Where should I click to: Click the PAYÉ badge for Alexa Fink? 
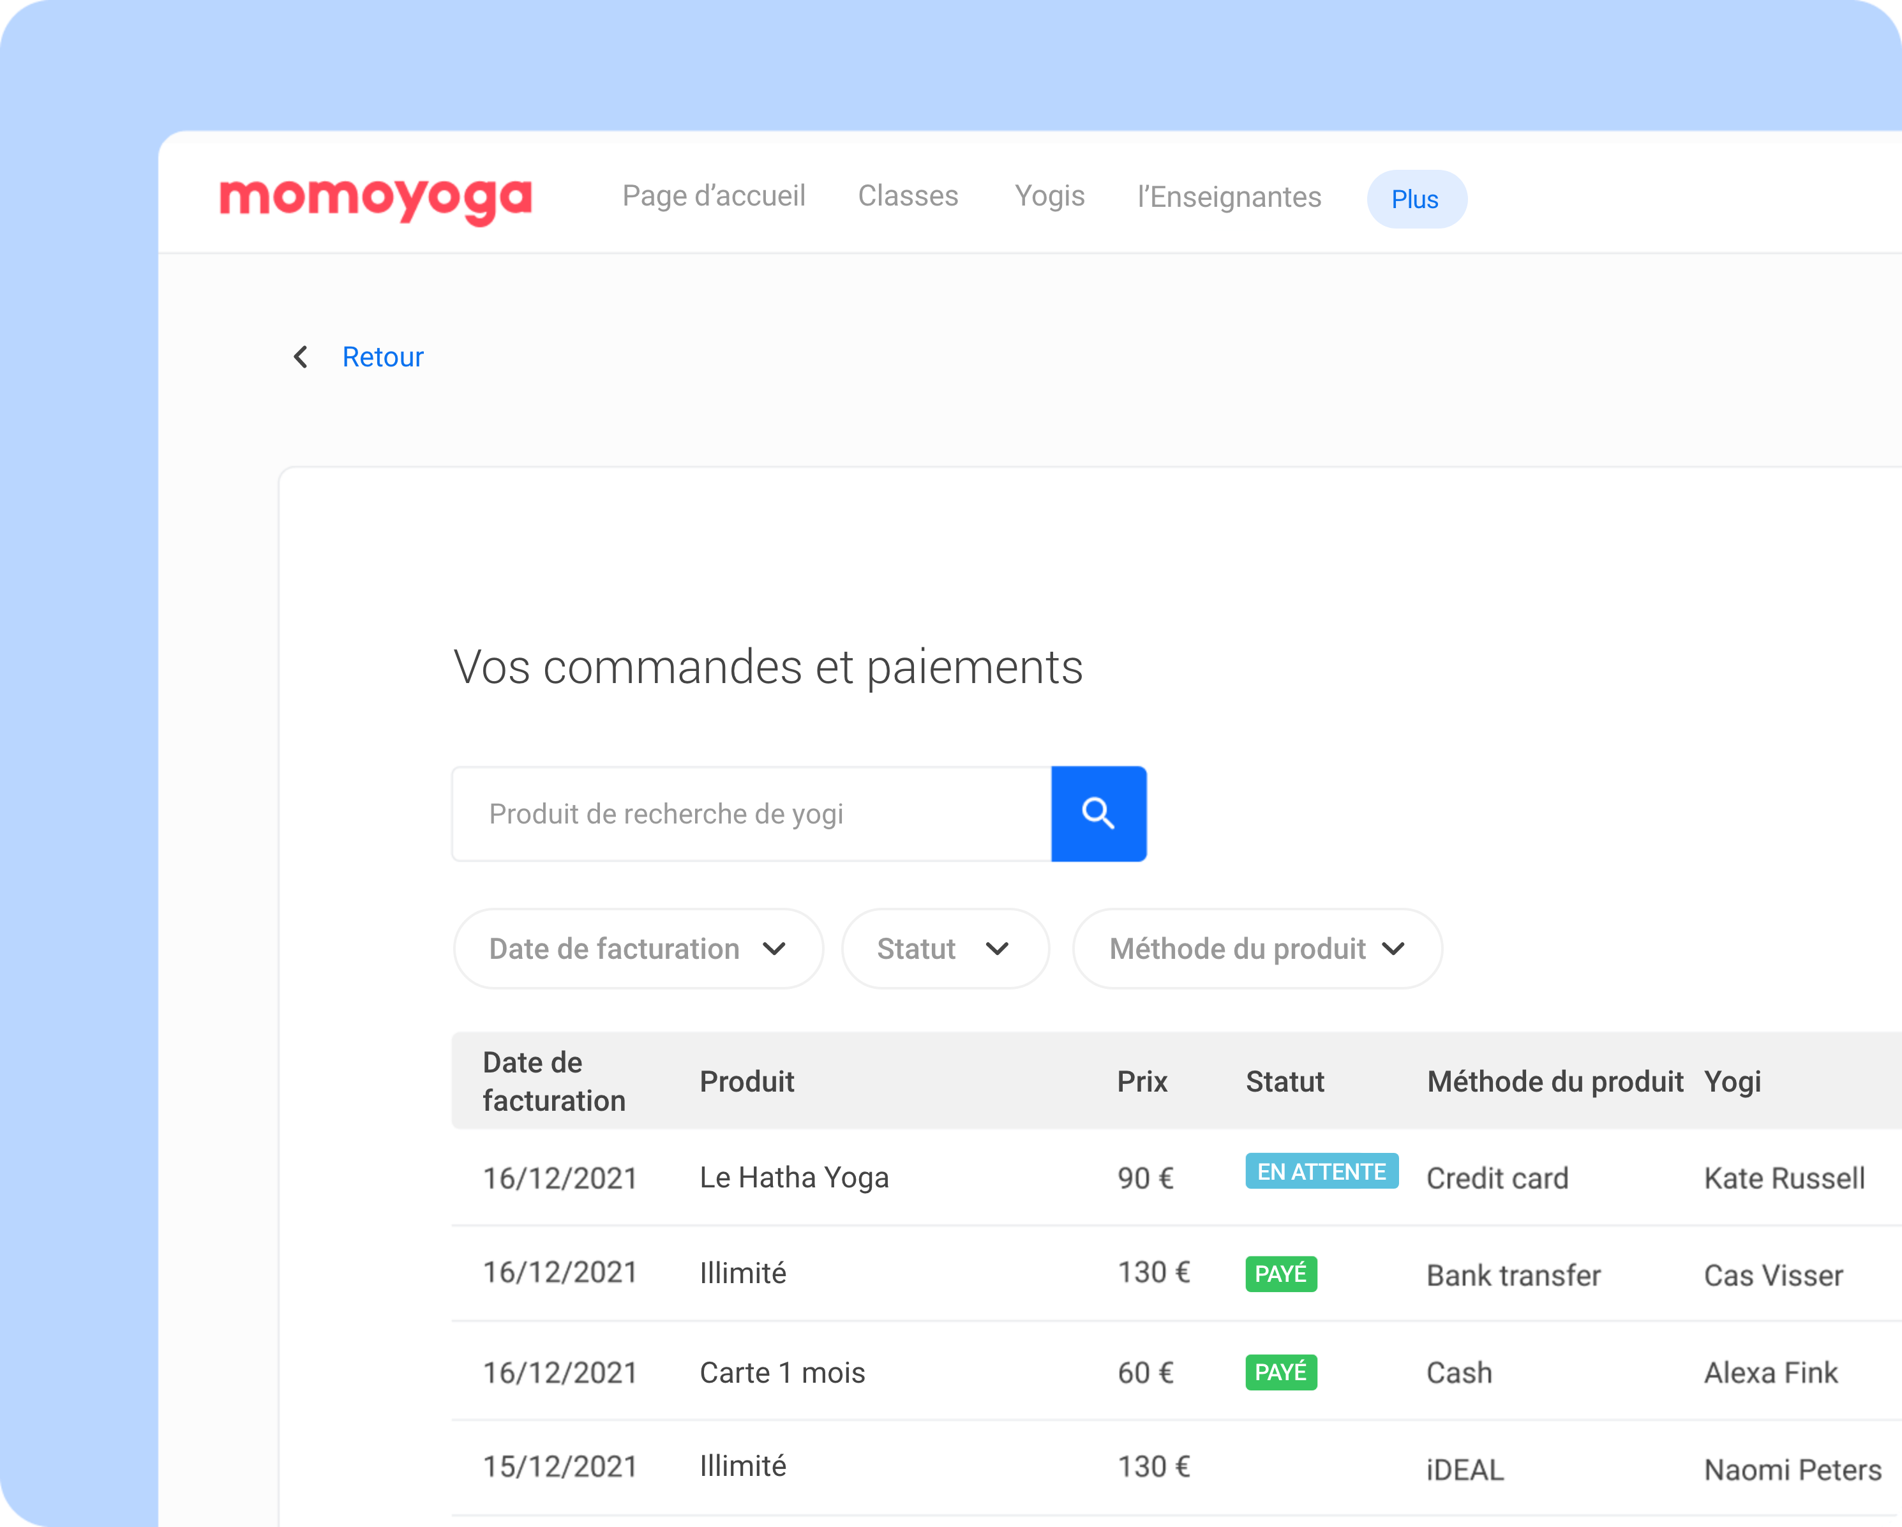point(1280,1372)
